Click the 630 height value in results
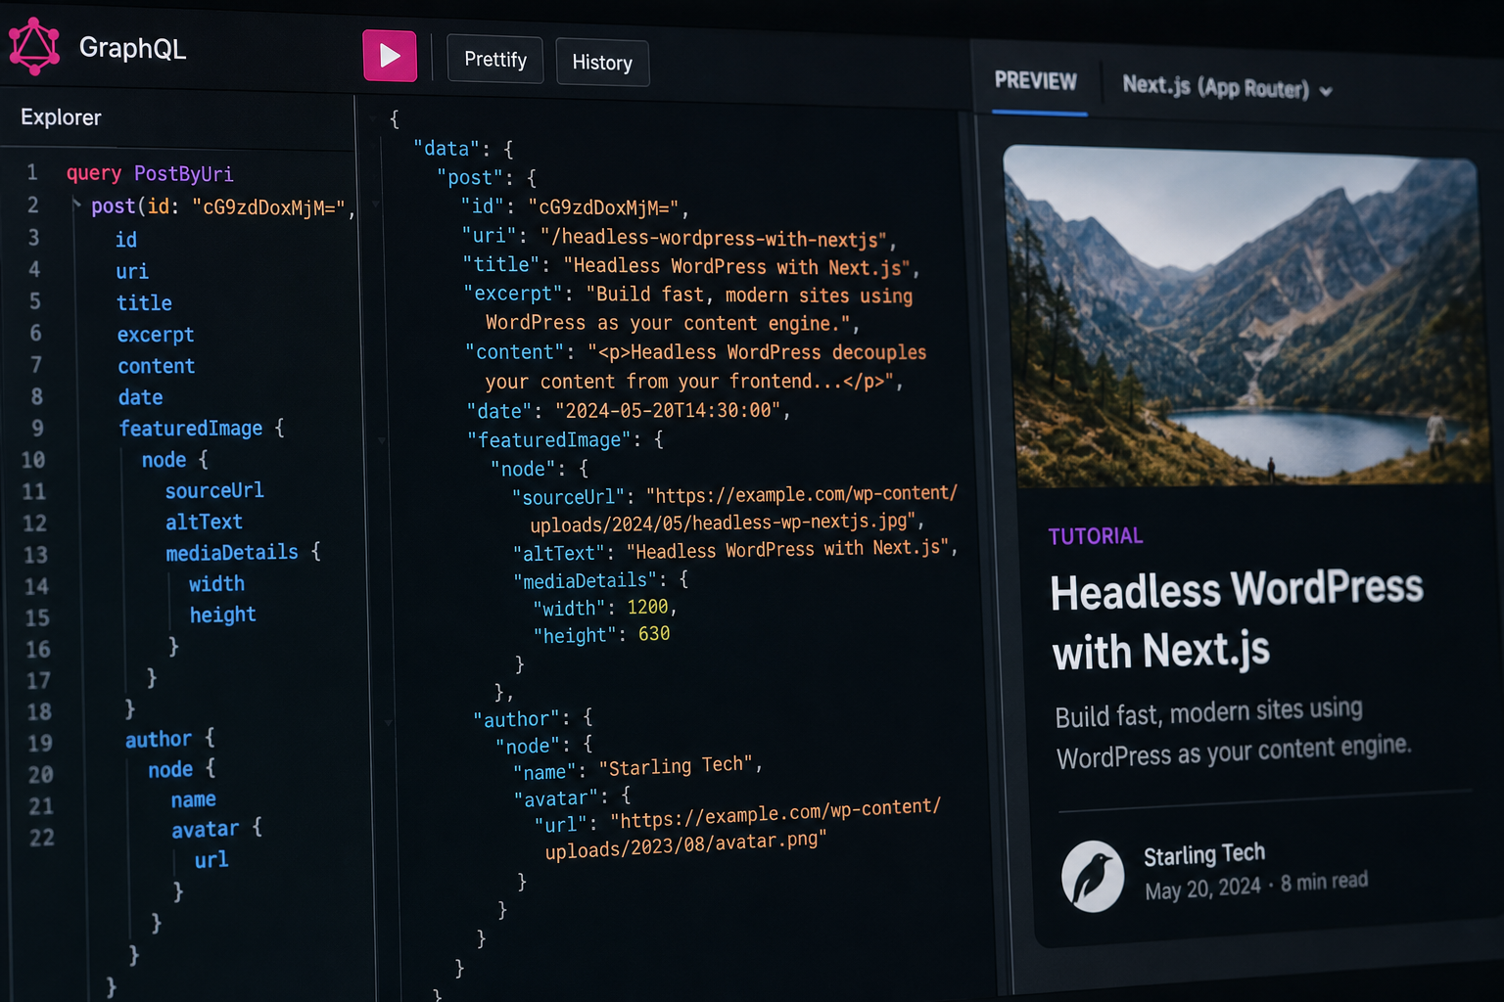The width and height of the screenshot is (1504, 1002). (654, 634)
